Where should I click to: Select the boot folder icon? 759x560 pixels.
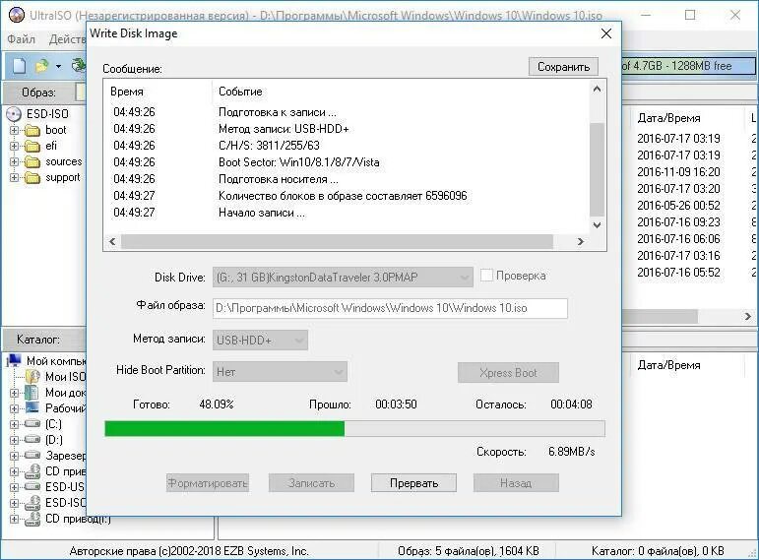tap(32, 131)
